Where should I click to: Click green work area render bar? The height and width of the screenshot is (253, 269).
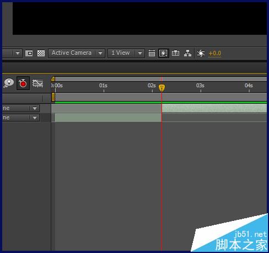tap(161, 102)
